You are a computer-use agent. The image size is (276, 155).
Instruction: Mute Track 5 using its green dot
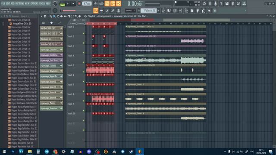[84, 72]
